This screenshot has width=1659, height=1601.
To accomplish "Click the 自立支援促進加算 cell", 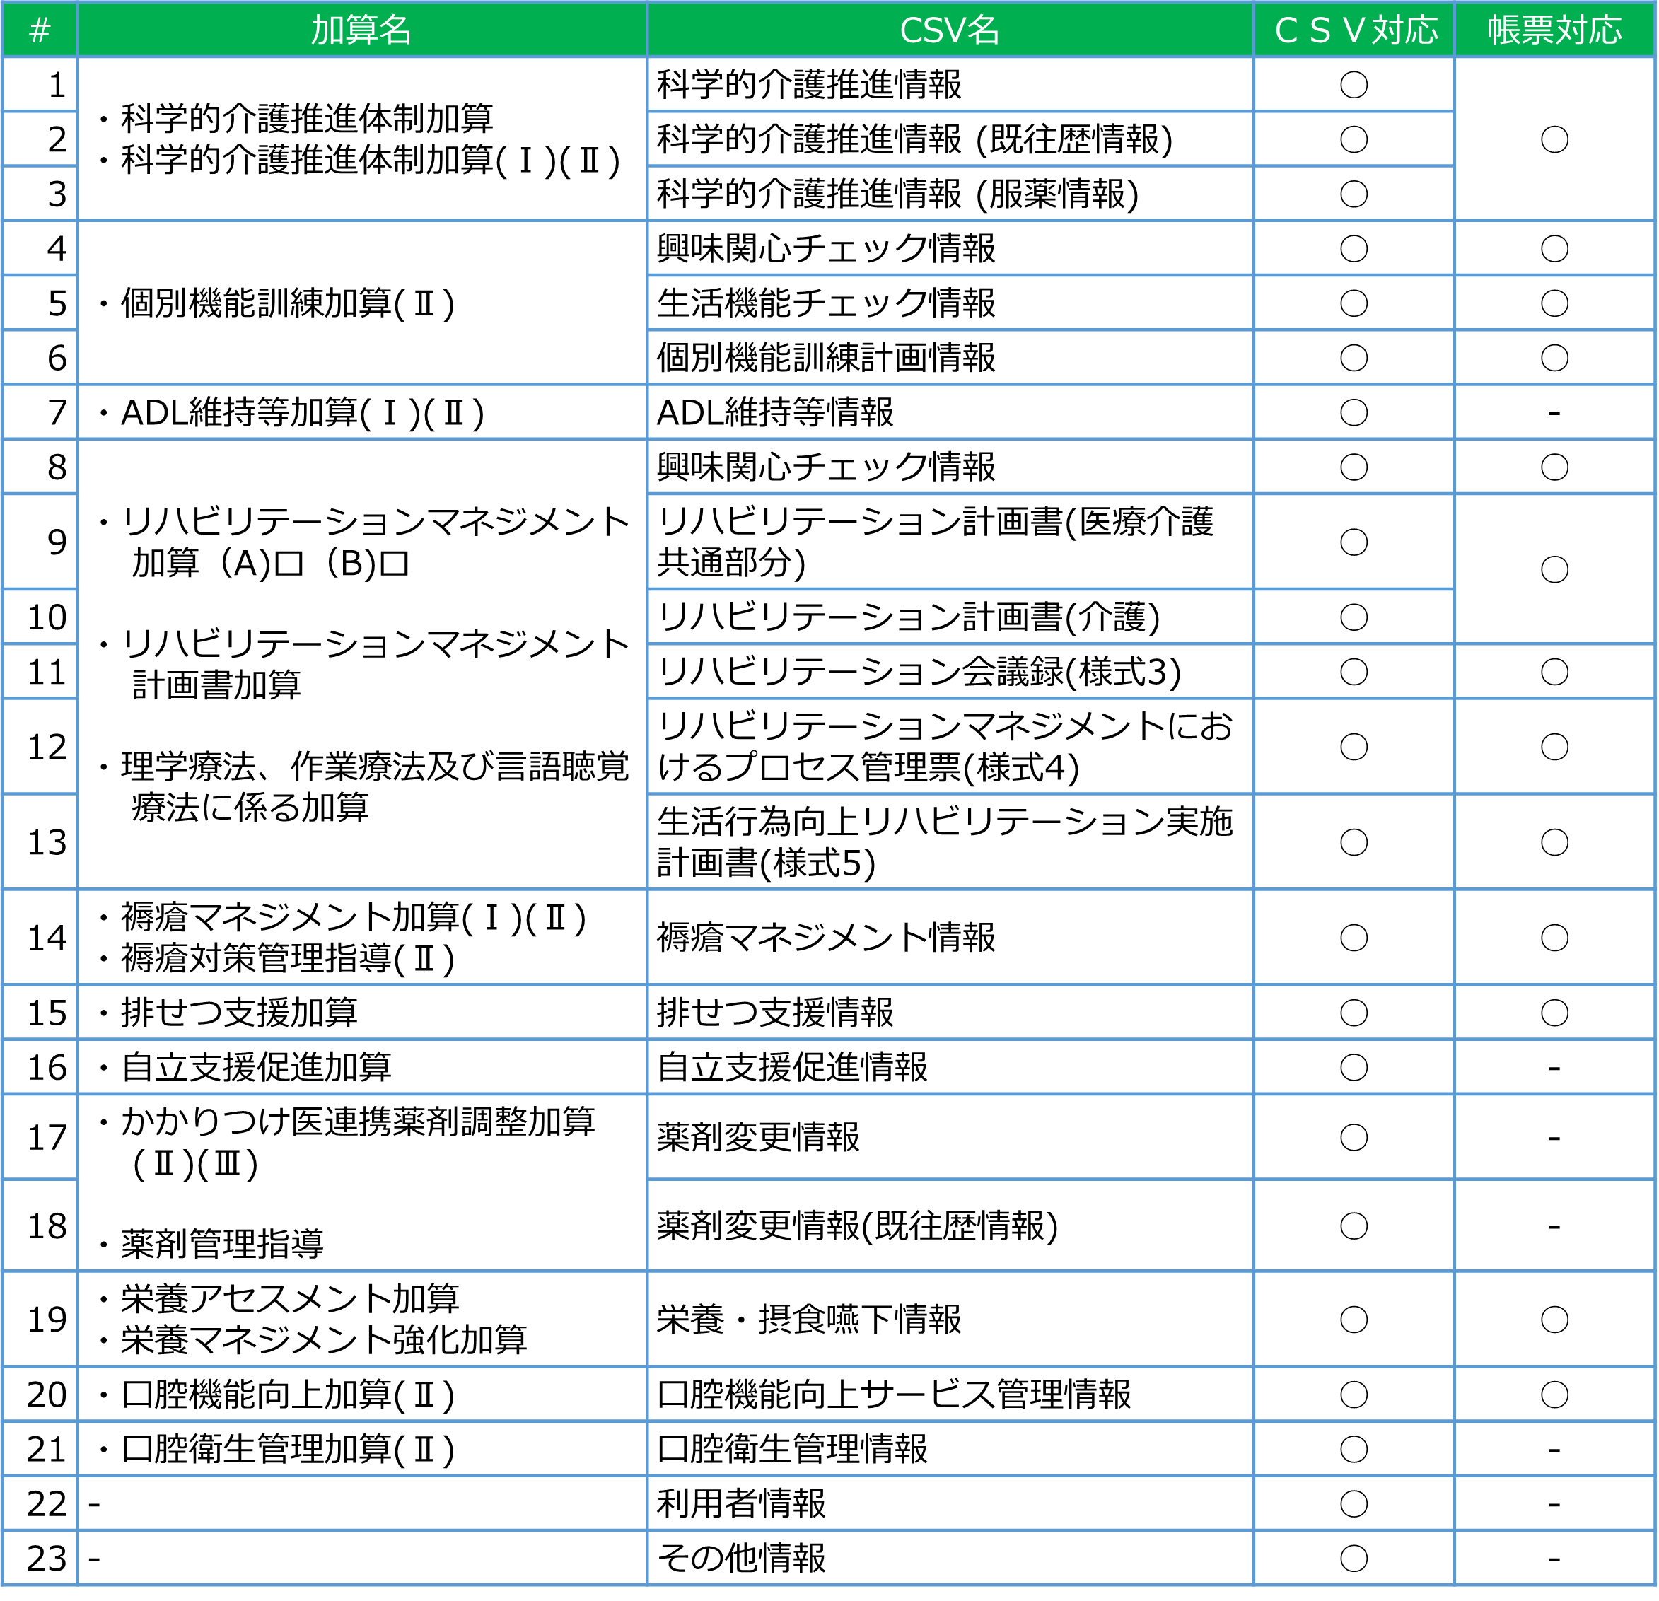I will pyautogui.click(x=362, y=1067).
